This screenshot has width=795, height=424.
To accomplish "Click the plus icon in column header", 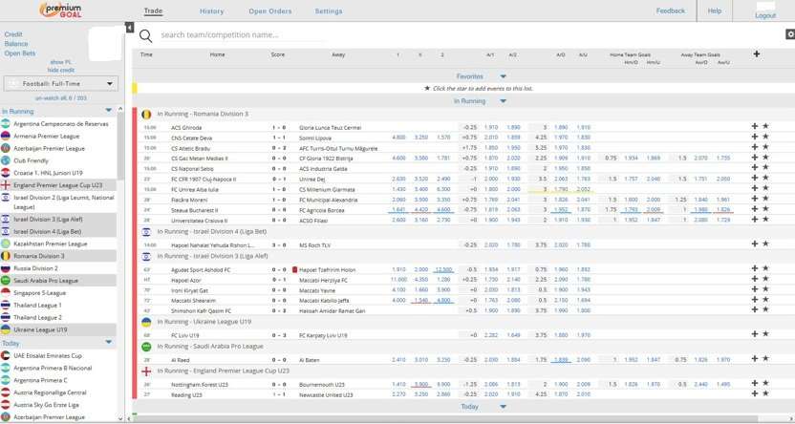I will 756,54.
